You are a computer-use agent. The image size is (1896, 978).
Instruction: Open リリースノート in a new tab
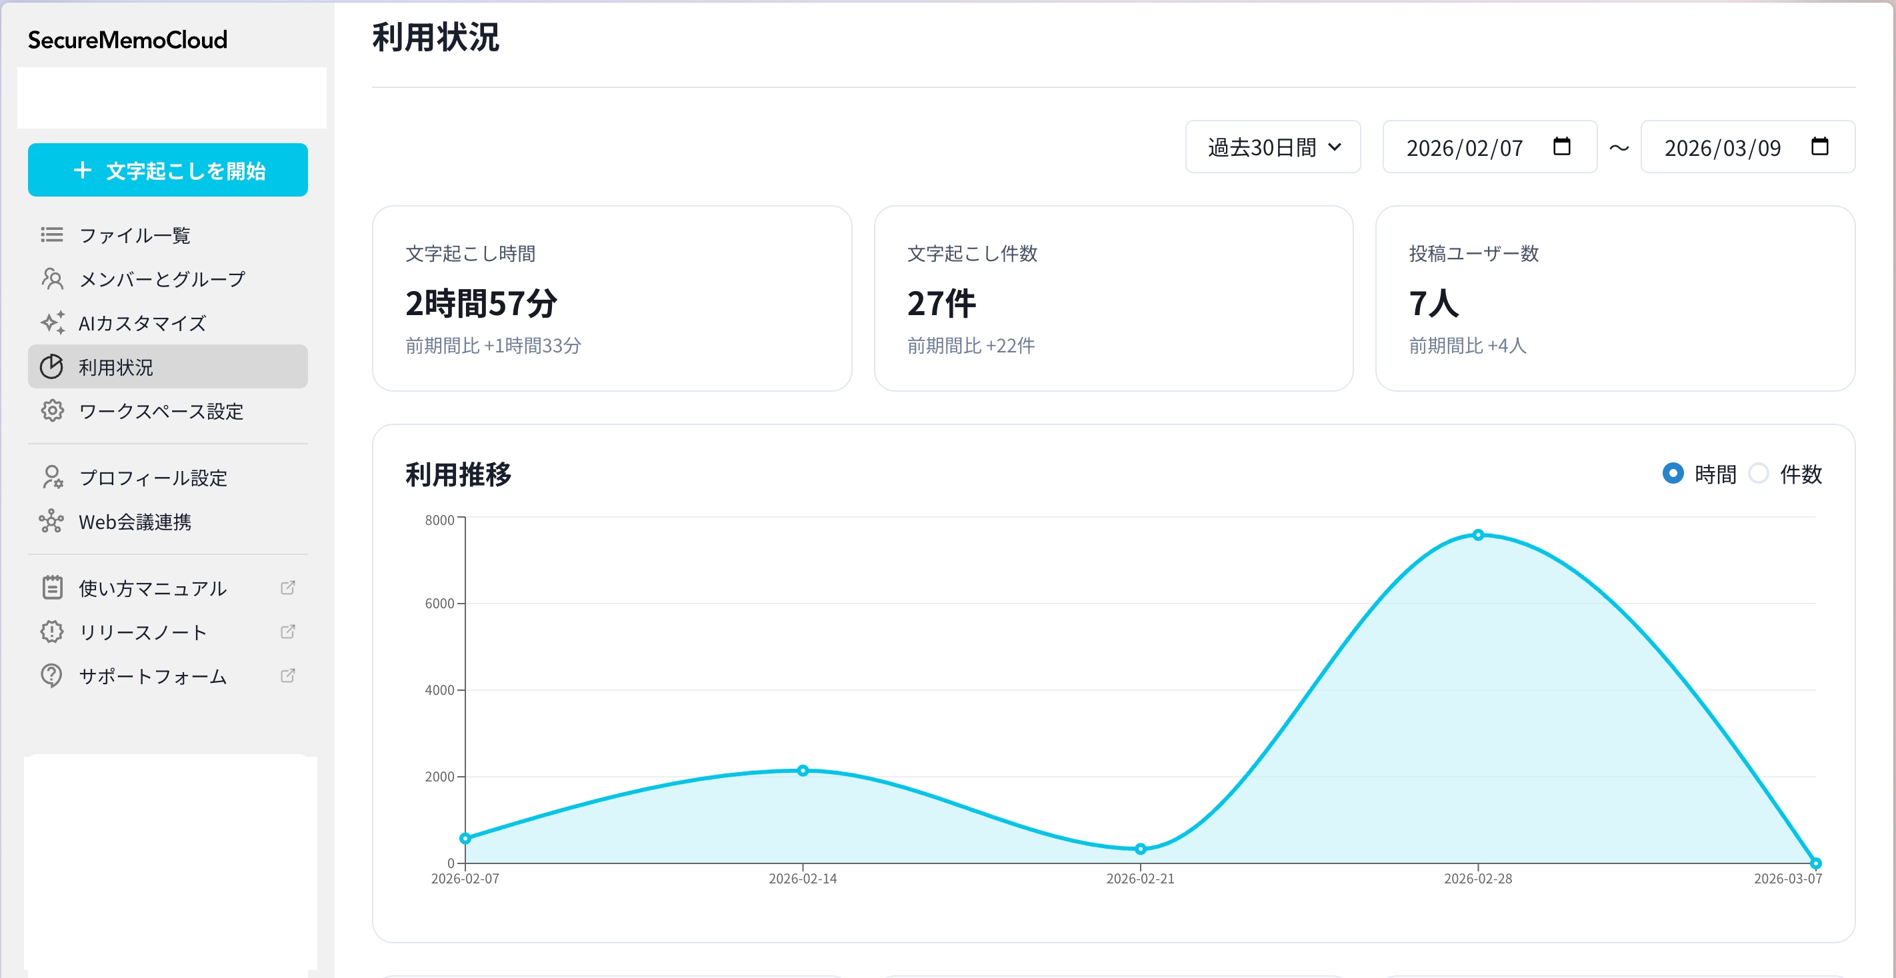[143, 631]
